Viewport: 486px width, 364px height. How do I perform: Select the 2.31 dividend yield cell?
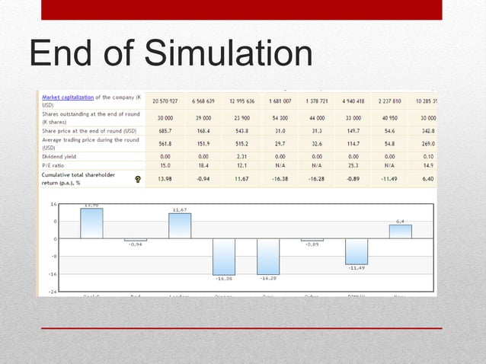click(241, 157)
